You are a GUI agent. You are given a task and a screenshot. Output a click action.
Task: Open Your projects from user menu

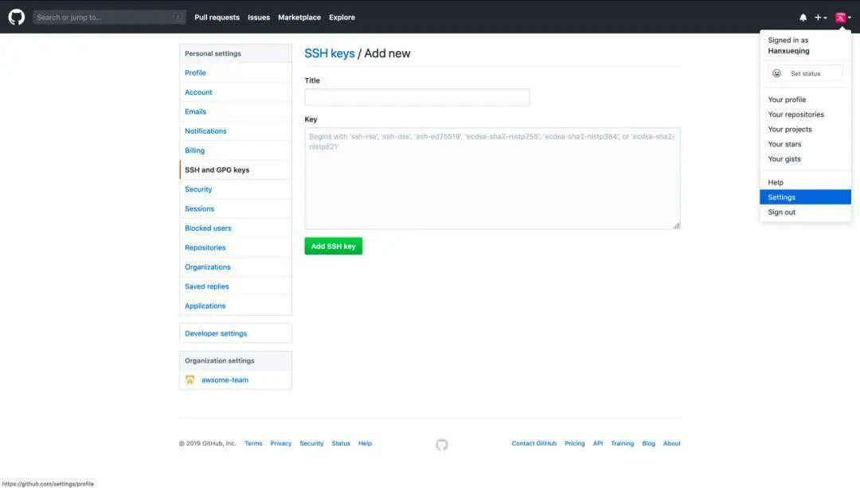[805, 130]
